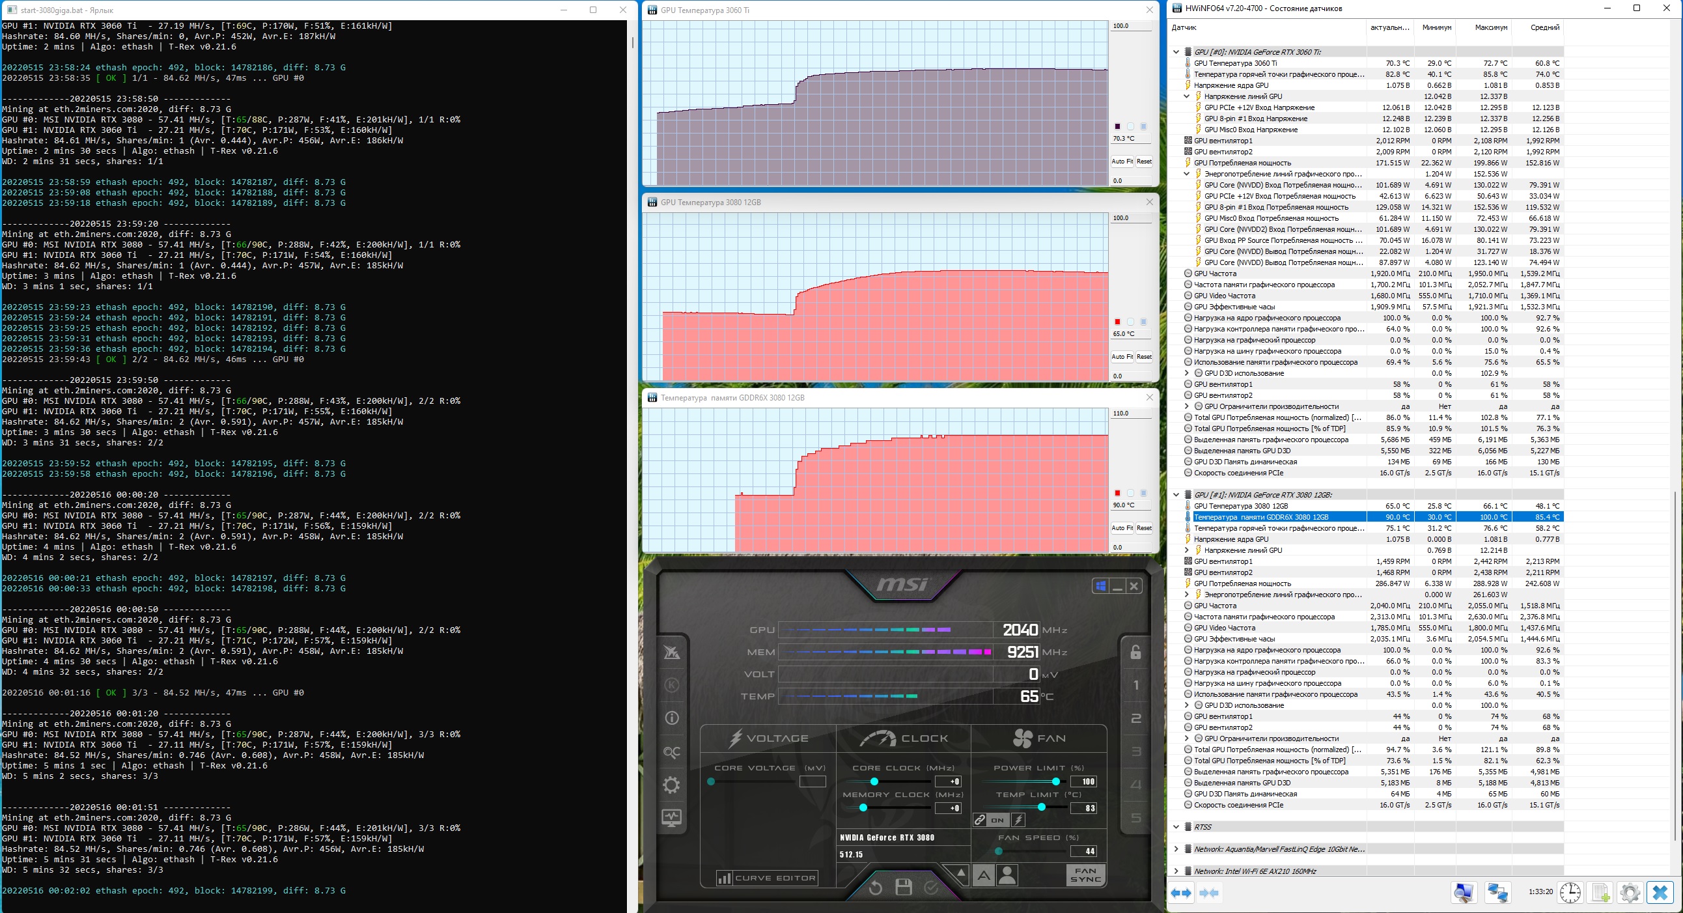This screenshot has height=913, width=1683.
Task: Reset Afterburner settings with the revert arrow icon
Action: 876,887
